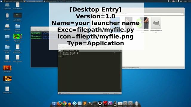Open the trash can in the dock
The height and width of the screenshot is (107, 191).
[137, 103]
